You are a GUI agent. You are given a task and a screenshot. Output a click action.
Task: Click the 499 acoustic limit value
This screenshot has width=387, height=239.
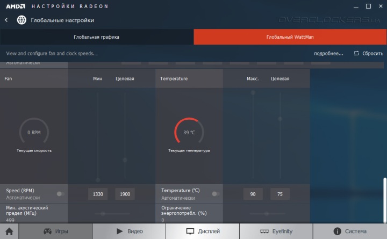tap(10, 220)
